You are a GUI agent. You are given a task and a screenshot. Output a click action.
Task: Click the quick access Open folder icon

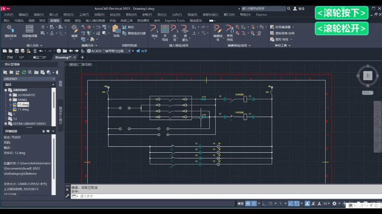[x=10, y=51]
